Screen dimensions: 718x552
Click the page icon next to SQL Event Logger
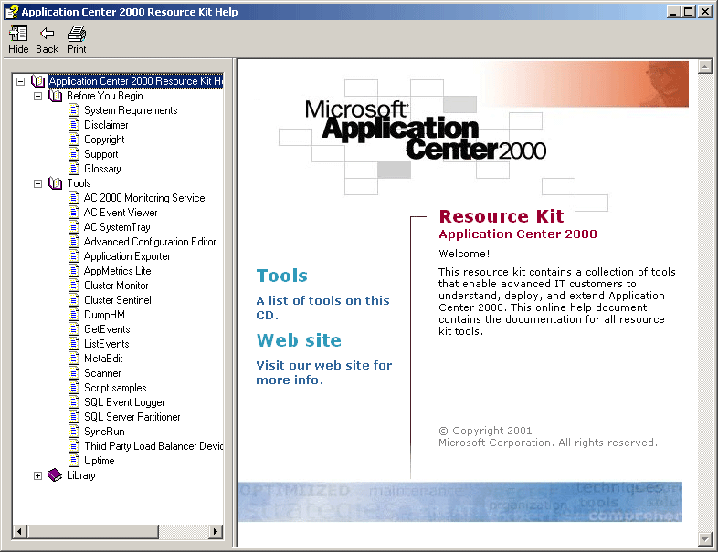pos(74,402)
